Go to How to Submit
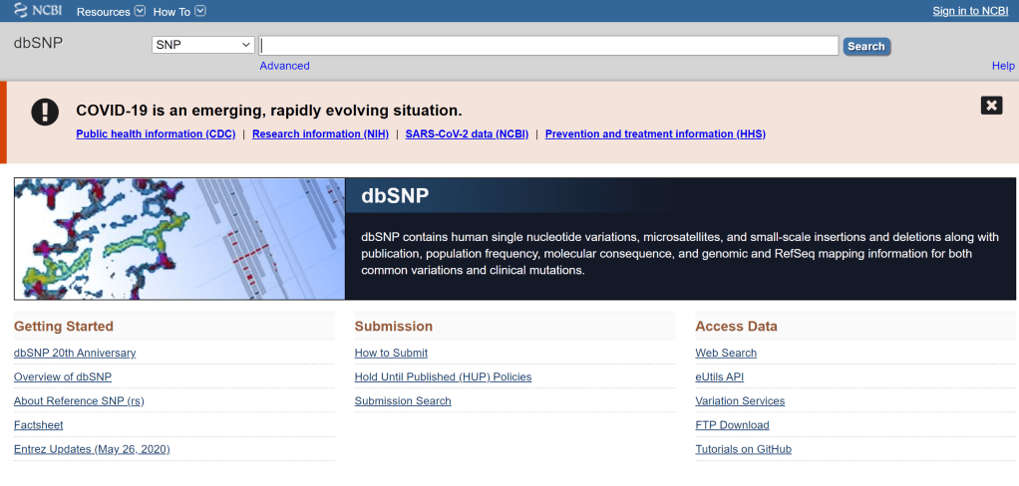1019x486 pixels. (x=391, y=354)
